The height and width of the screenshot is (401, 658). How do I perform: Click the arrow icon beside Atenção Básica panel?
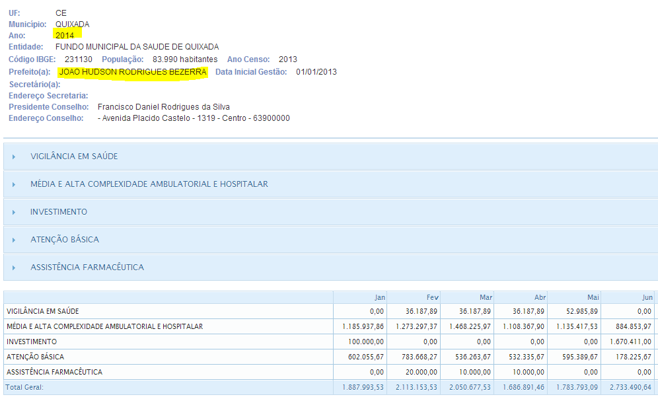13,240
